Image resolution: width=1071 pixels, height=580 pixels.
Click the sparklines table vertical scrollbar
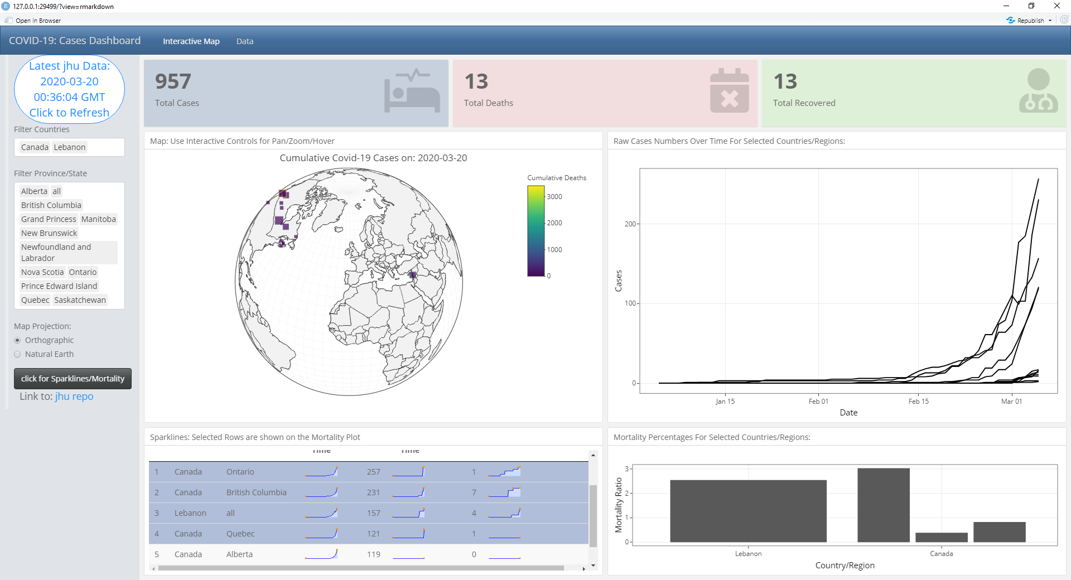pyautogui.click(x=593, y=516)
